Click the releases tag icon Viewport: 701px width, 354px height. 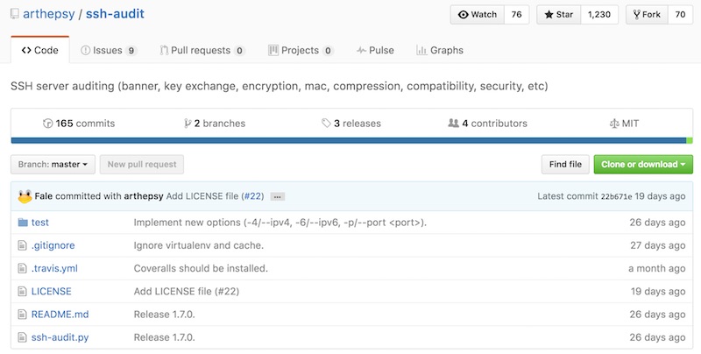coord(326,124)
